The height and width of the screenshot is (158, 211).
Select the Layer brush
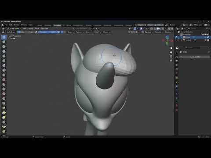(4, 61)
